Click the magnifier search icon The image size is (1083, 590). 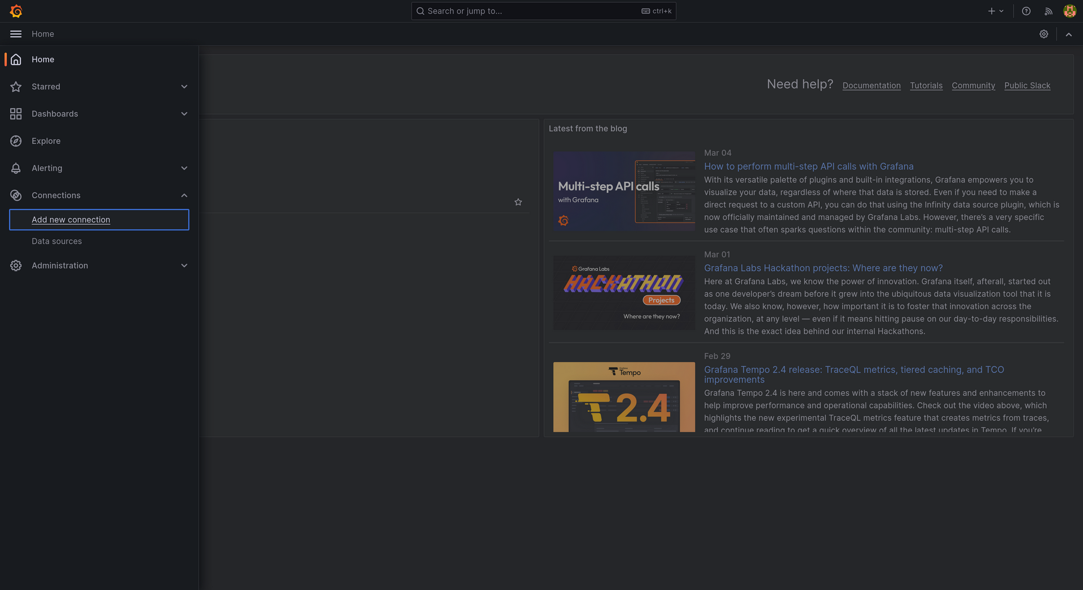click(420, 11)
